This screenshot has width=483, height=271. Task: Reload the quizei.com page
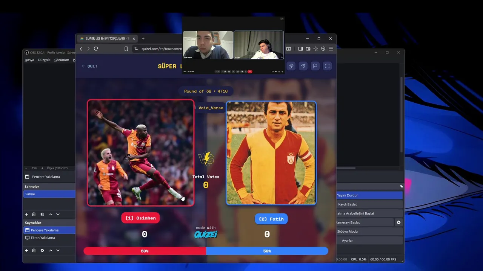(96, 49)
